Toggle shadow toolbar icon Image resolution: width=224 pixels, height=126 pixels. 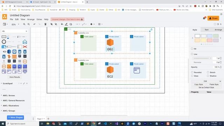click(x=71, y=24)
